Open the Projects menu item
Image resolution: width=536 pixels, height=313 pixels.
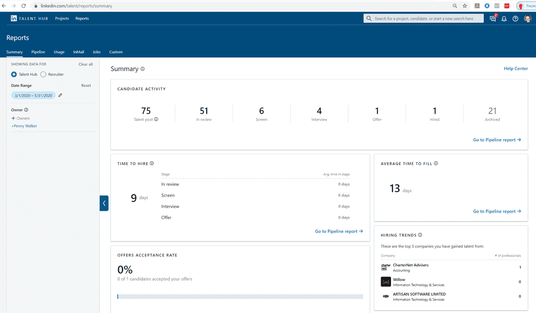pyautogui.click(x=61, y=18)
